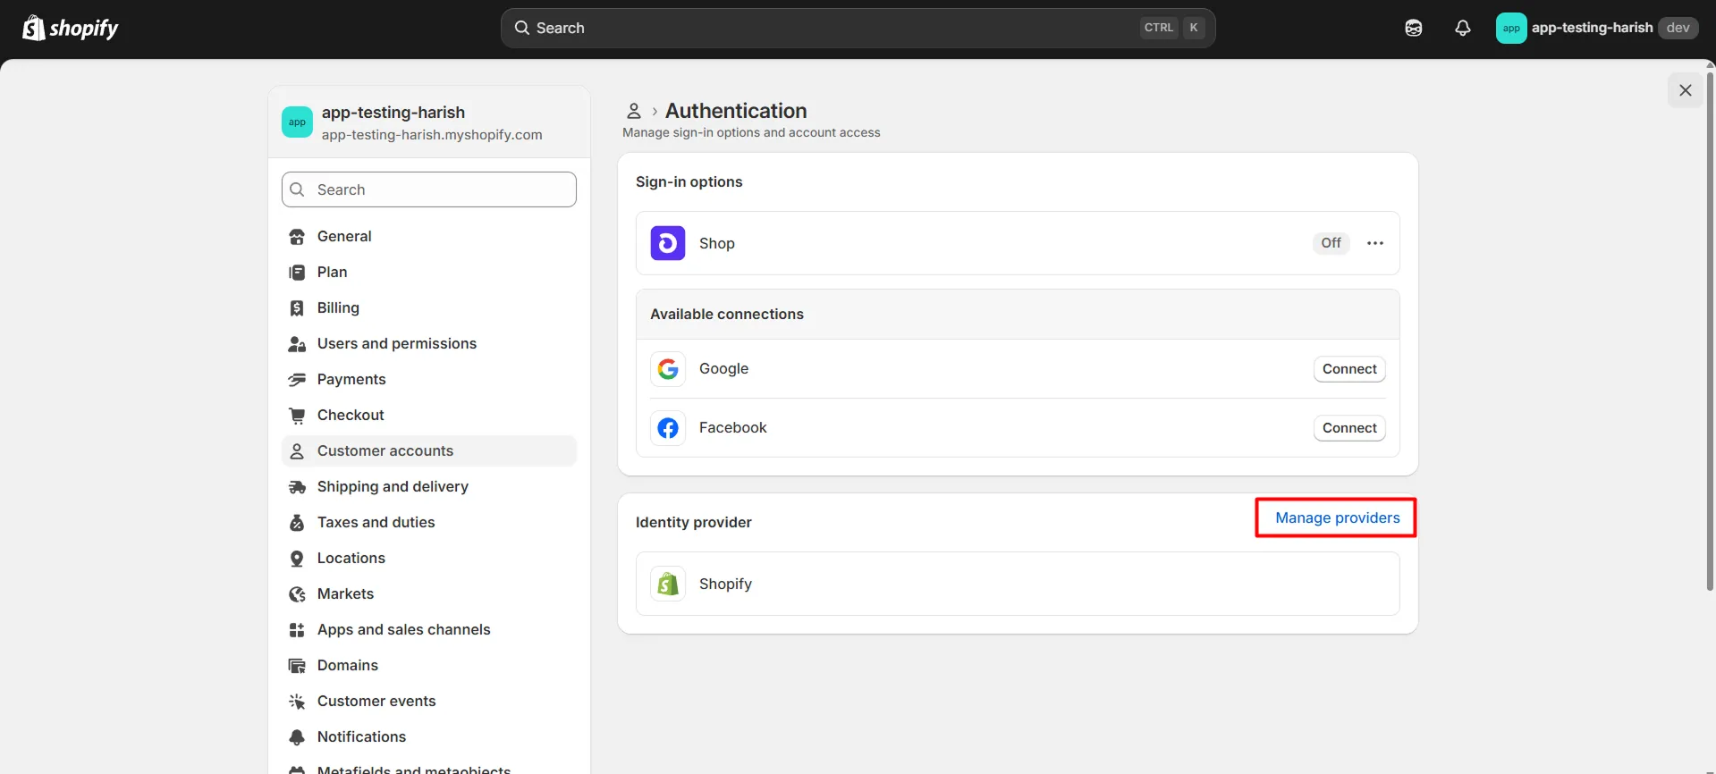Open General settings
This screenshot has height=774, width=1716.
click(x=429, y=236)
